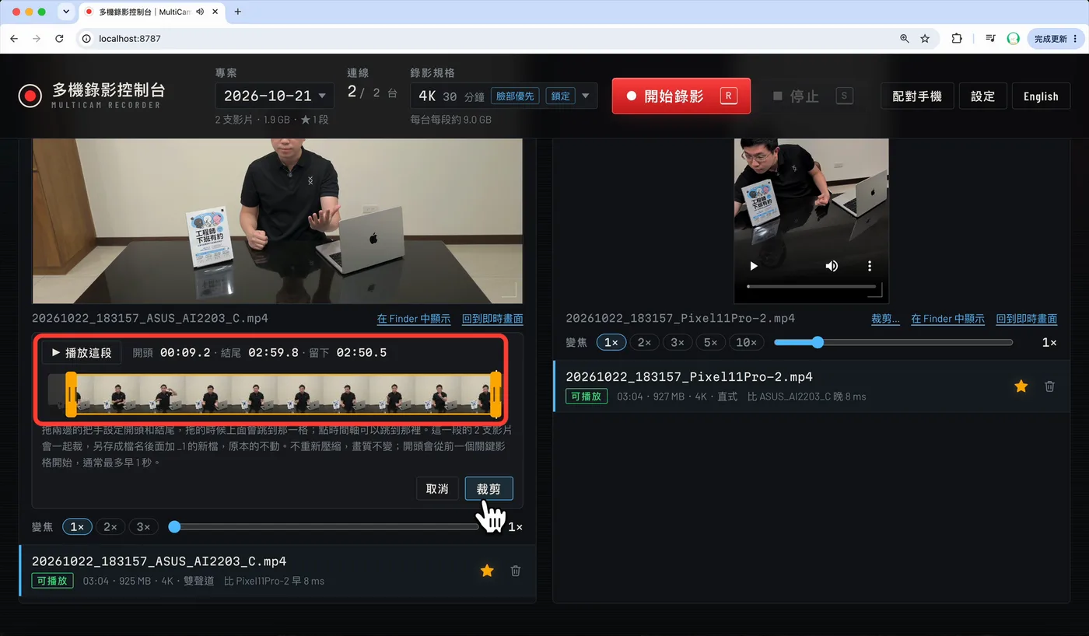This screenshot has height=636, width=1089.
Task: Expand recording format dropdown arrow
Action: 586,96
